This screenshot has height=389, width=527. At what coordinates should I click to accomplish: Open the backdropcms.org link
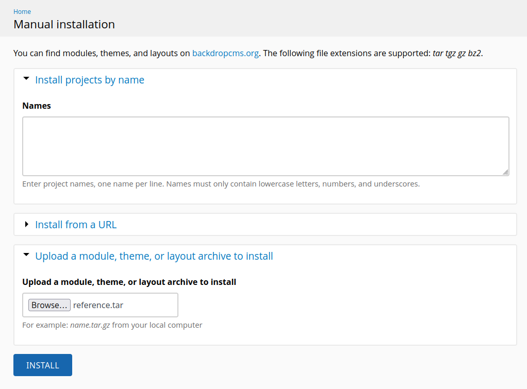225,53
